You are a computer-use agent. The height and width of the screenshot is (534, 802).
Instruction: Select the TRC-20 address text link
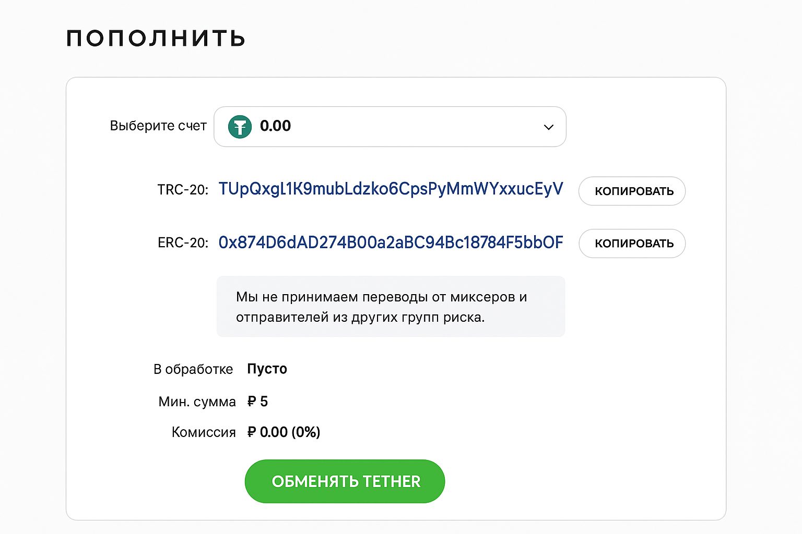pos(390,190)
